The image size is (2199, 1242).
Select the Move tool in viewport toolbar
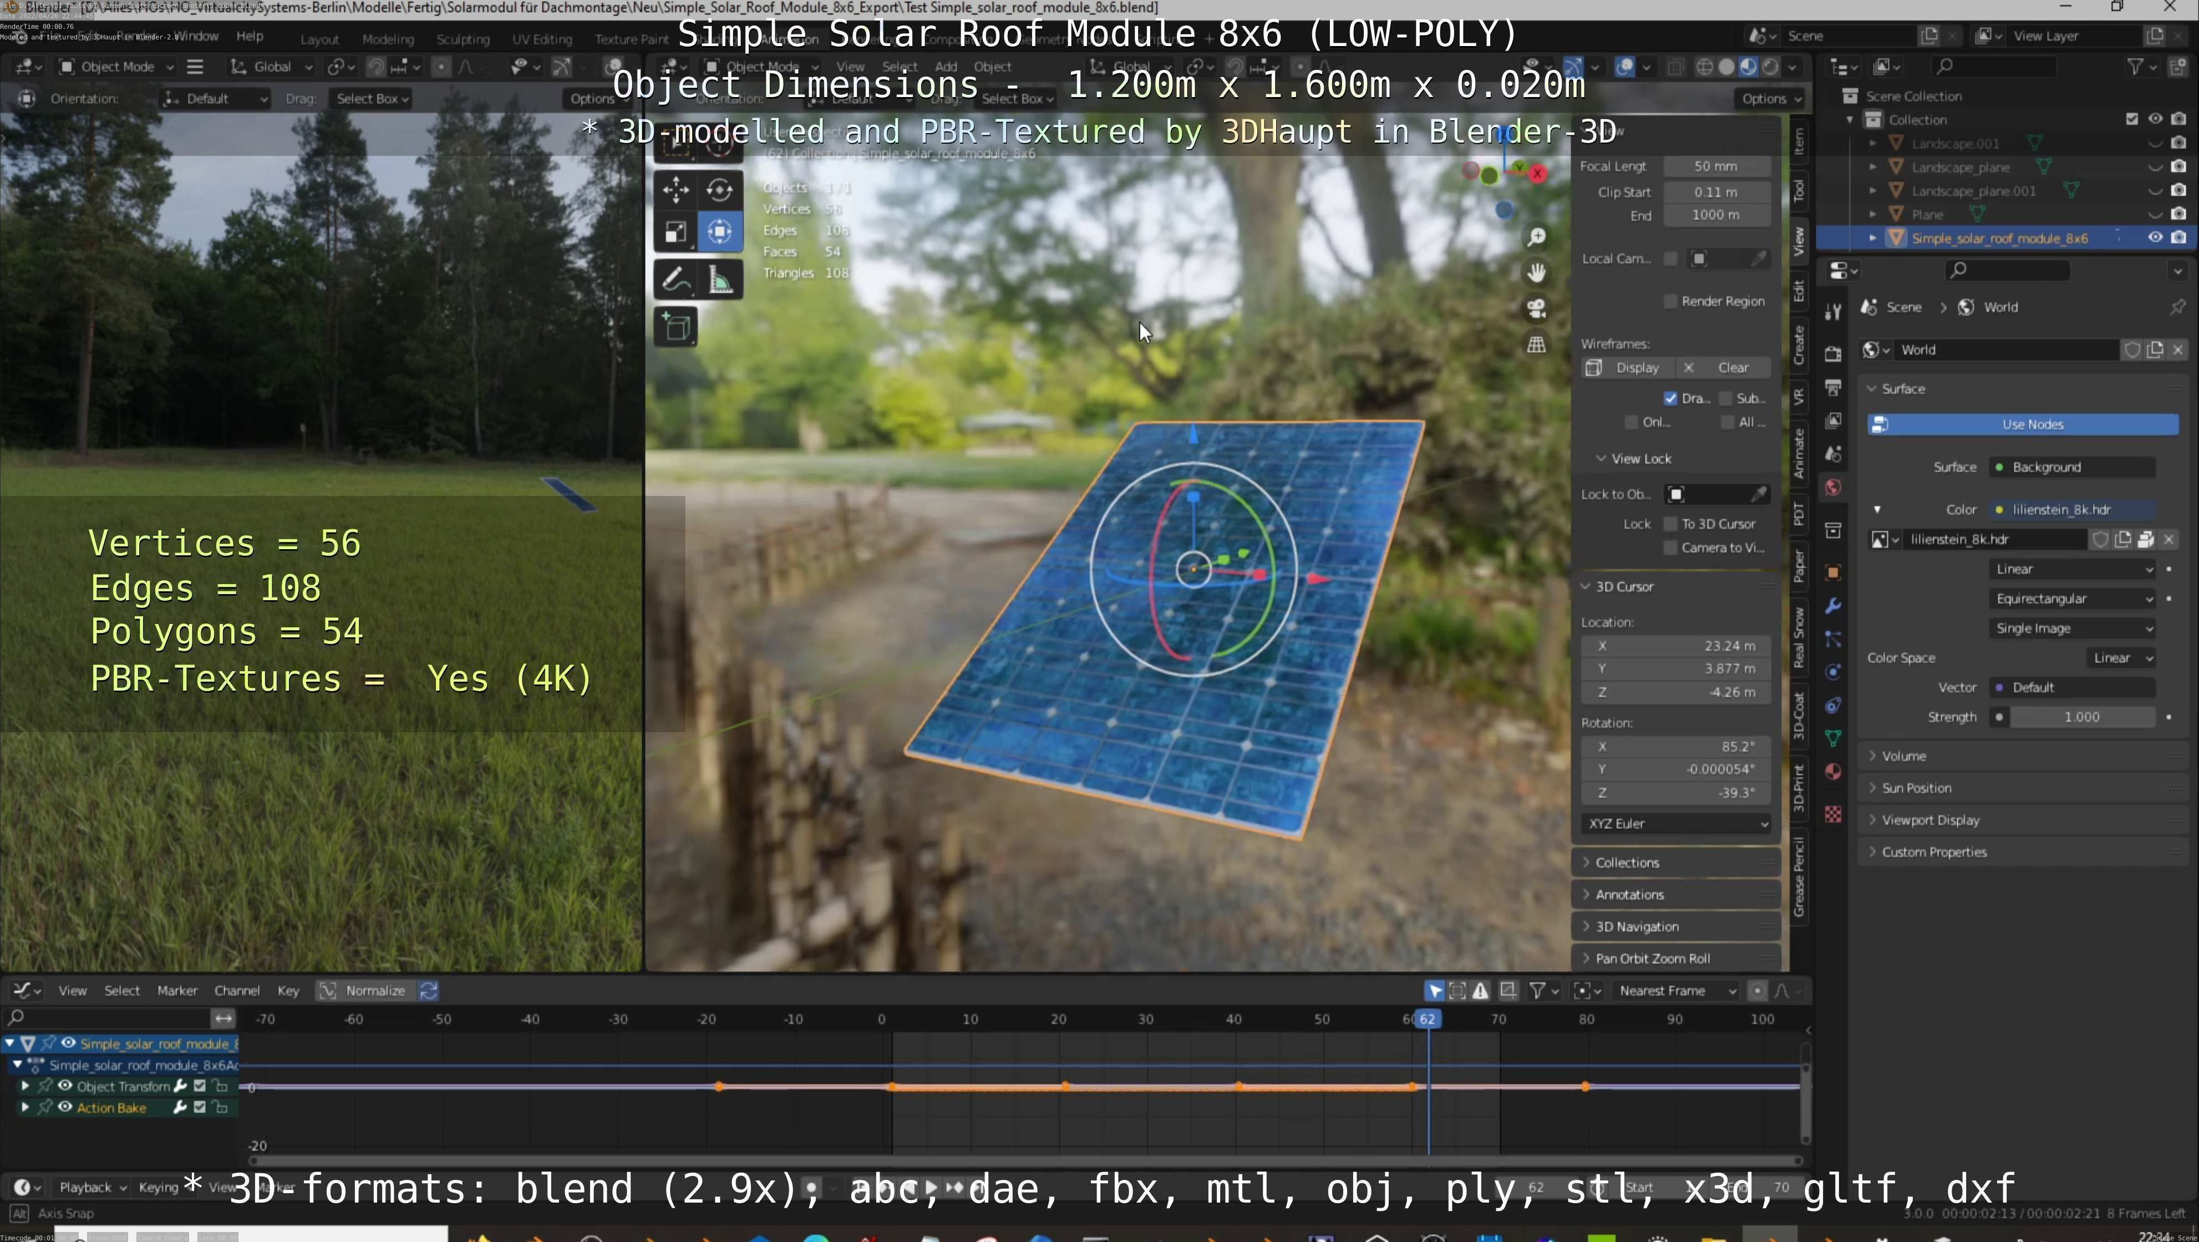coord(676,190)
